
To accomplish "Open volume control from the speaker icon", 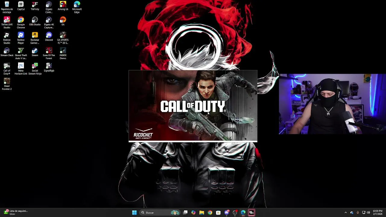I will pos(368,212).
